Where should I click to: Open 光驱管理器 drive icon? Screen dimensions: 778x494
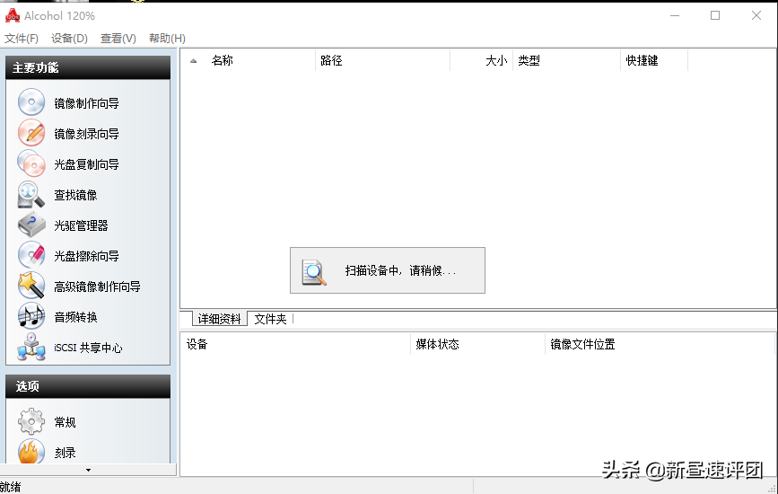pos(31,225)
